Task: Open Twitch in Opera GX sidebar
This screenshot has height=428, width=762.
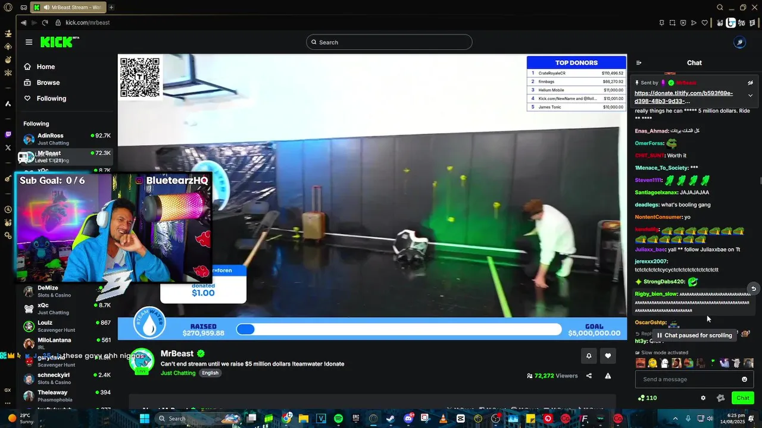Action: point(8,135)
